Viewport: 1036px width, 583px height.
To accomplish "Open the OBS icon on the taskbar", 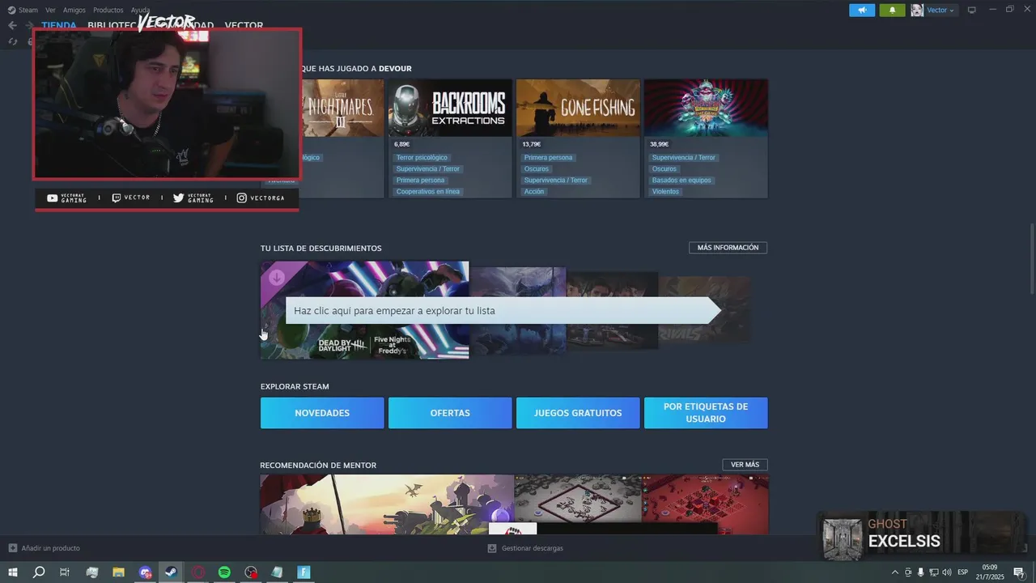I will [252, 572].
